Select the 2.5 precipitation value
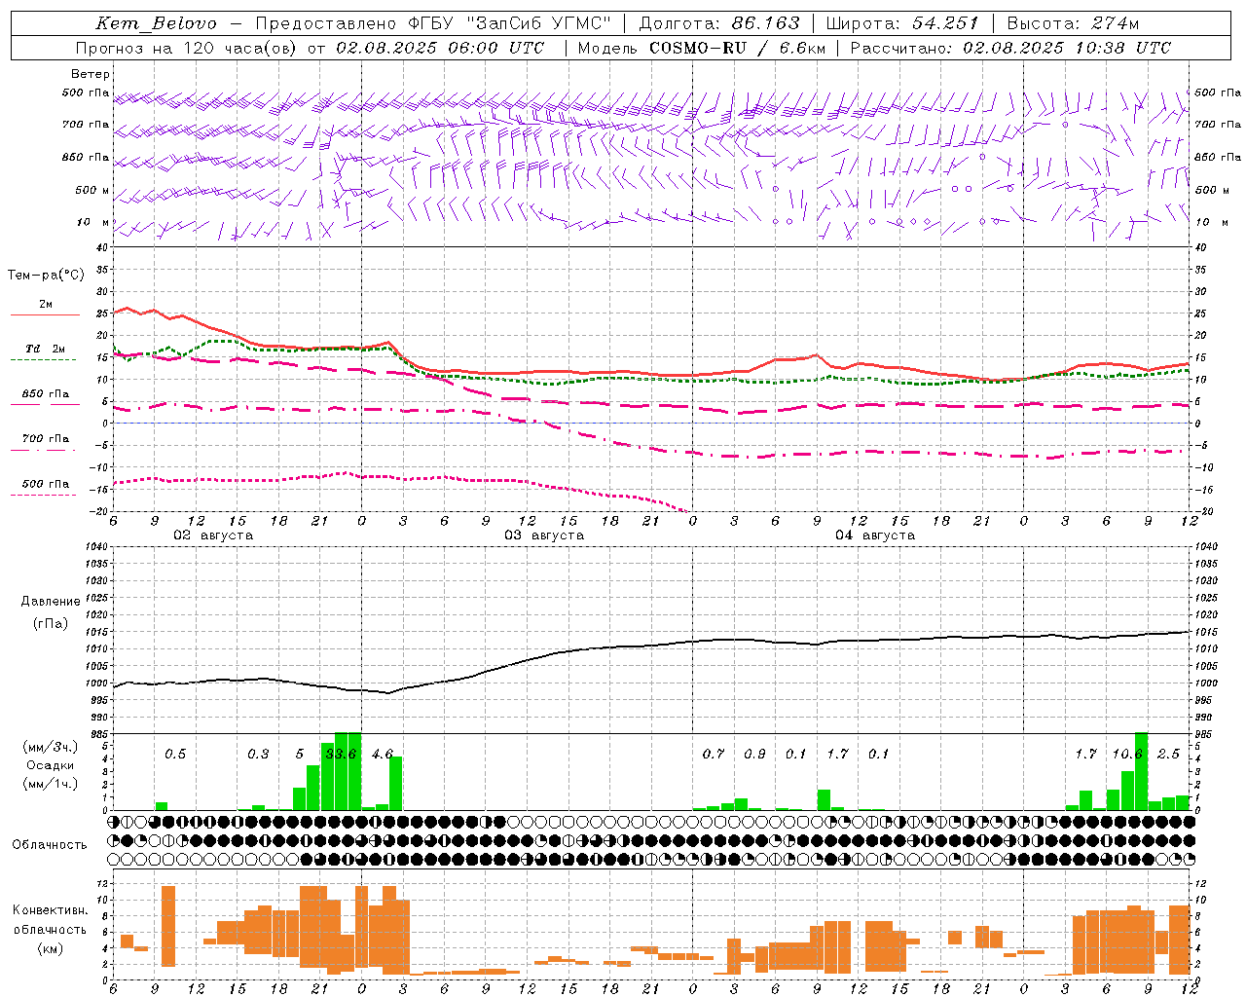 [1168, 754]
